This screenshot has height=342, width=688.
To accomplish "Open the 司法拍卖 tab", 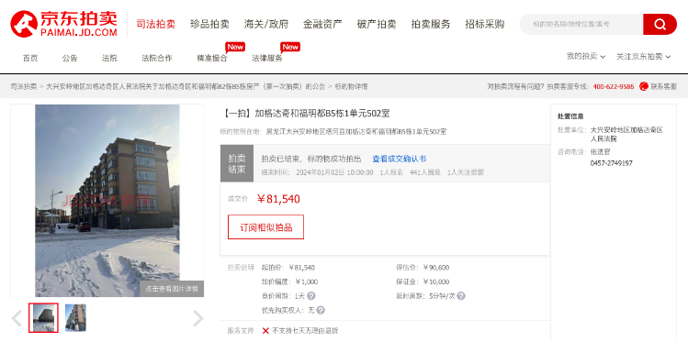I will click(156, 24).
